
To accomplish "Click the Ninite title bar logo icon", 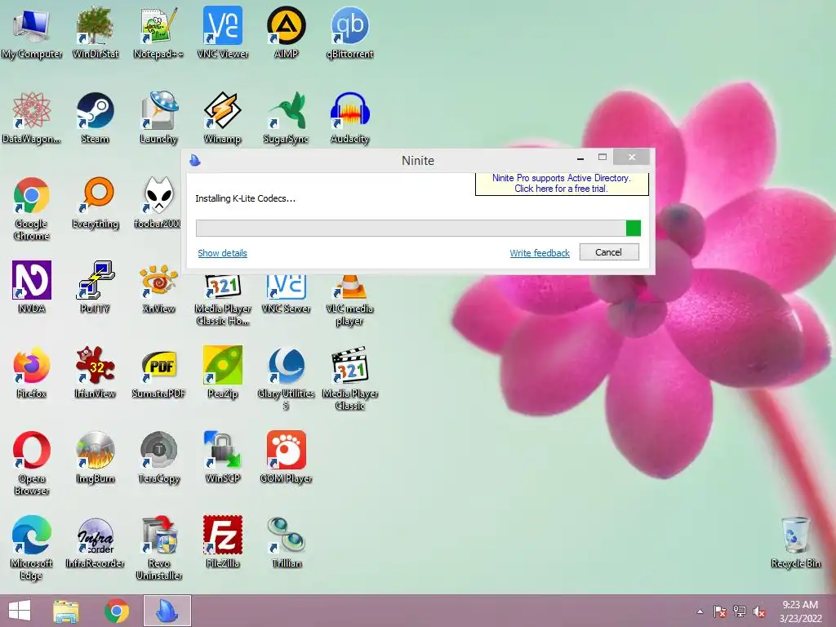I will pyautogui.click(x=195, y=160).
